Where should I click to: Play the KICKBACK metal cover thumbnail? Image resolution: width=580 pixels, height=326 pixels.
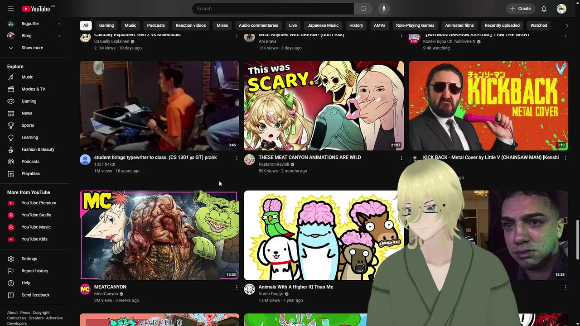(488, 105)
